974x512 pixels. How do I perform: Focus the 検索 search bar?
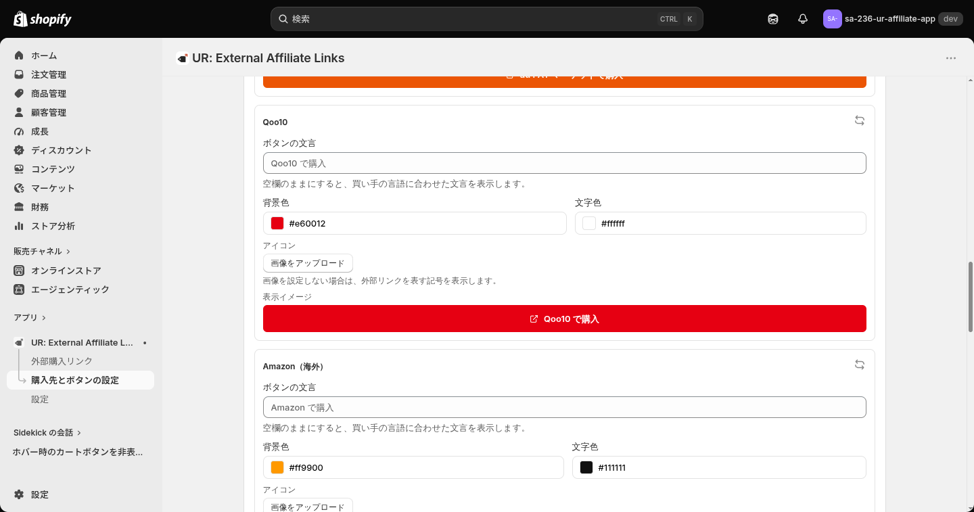coord(487,19)
